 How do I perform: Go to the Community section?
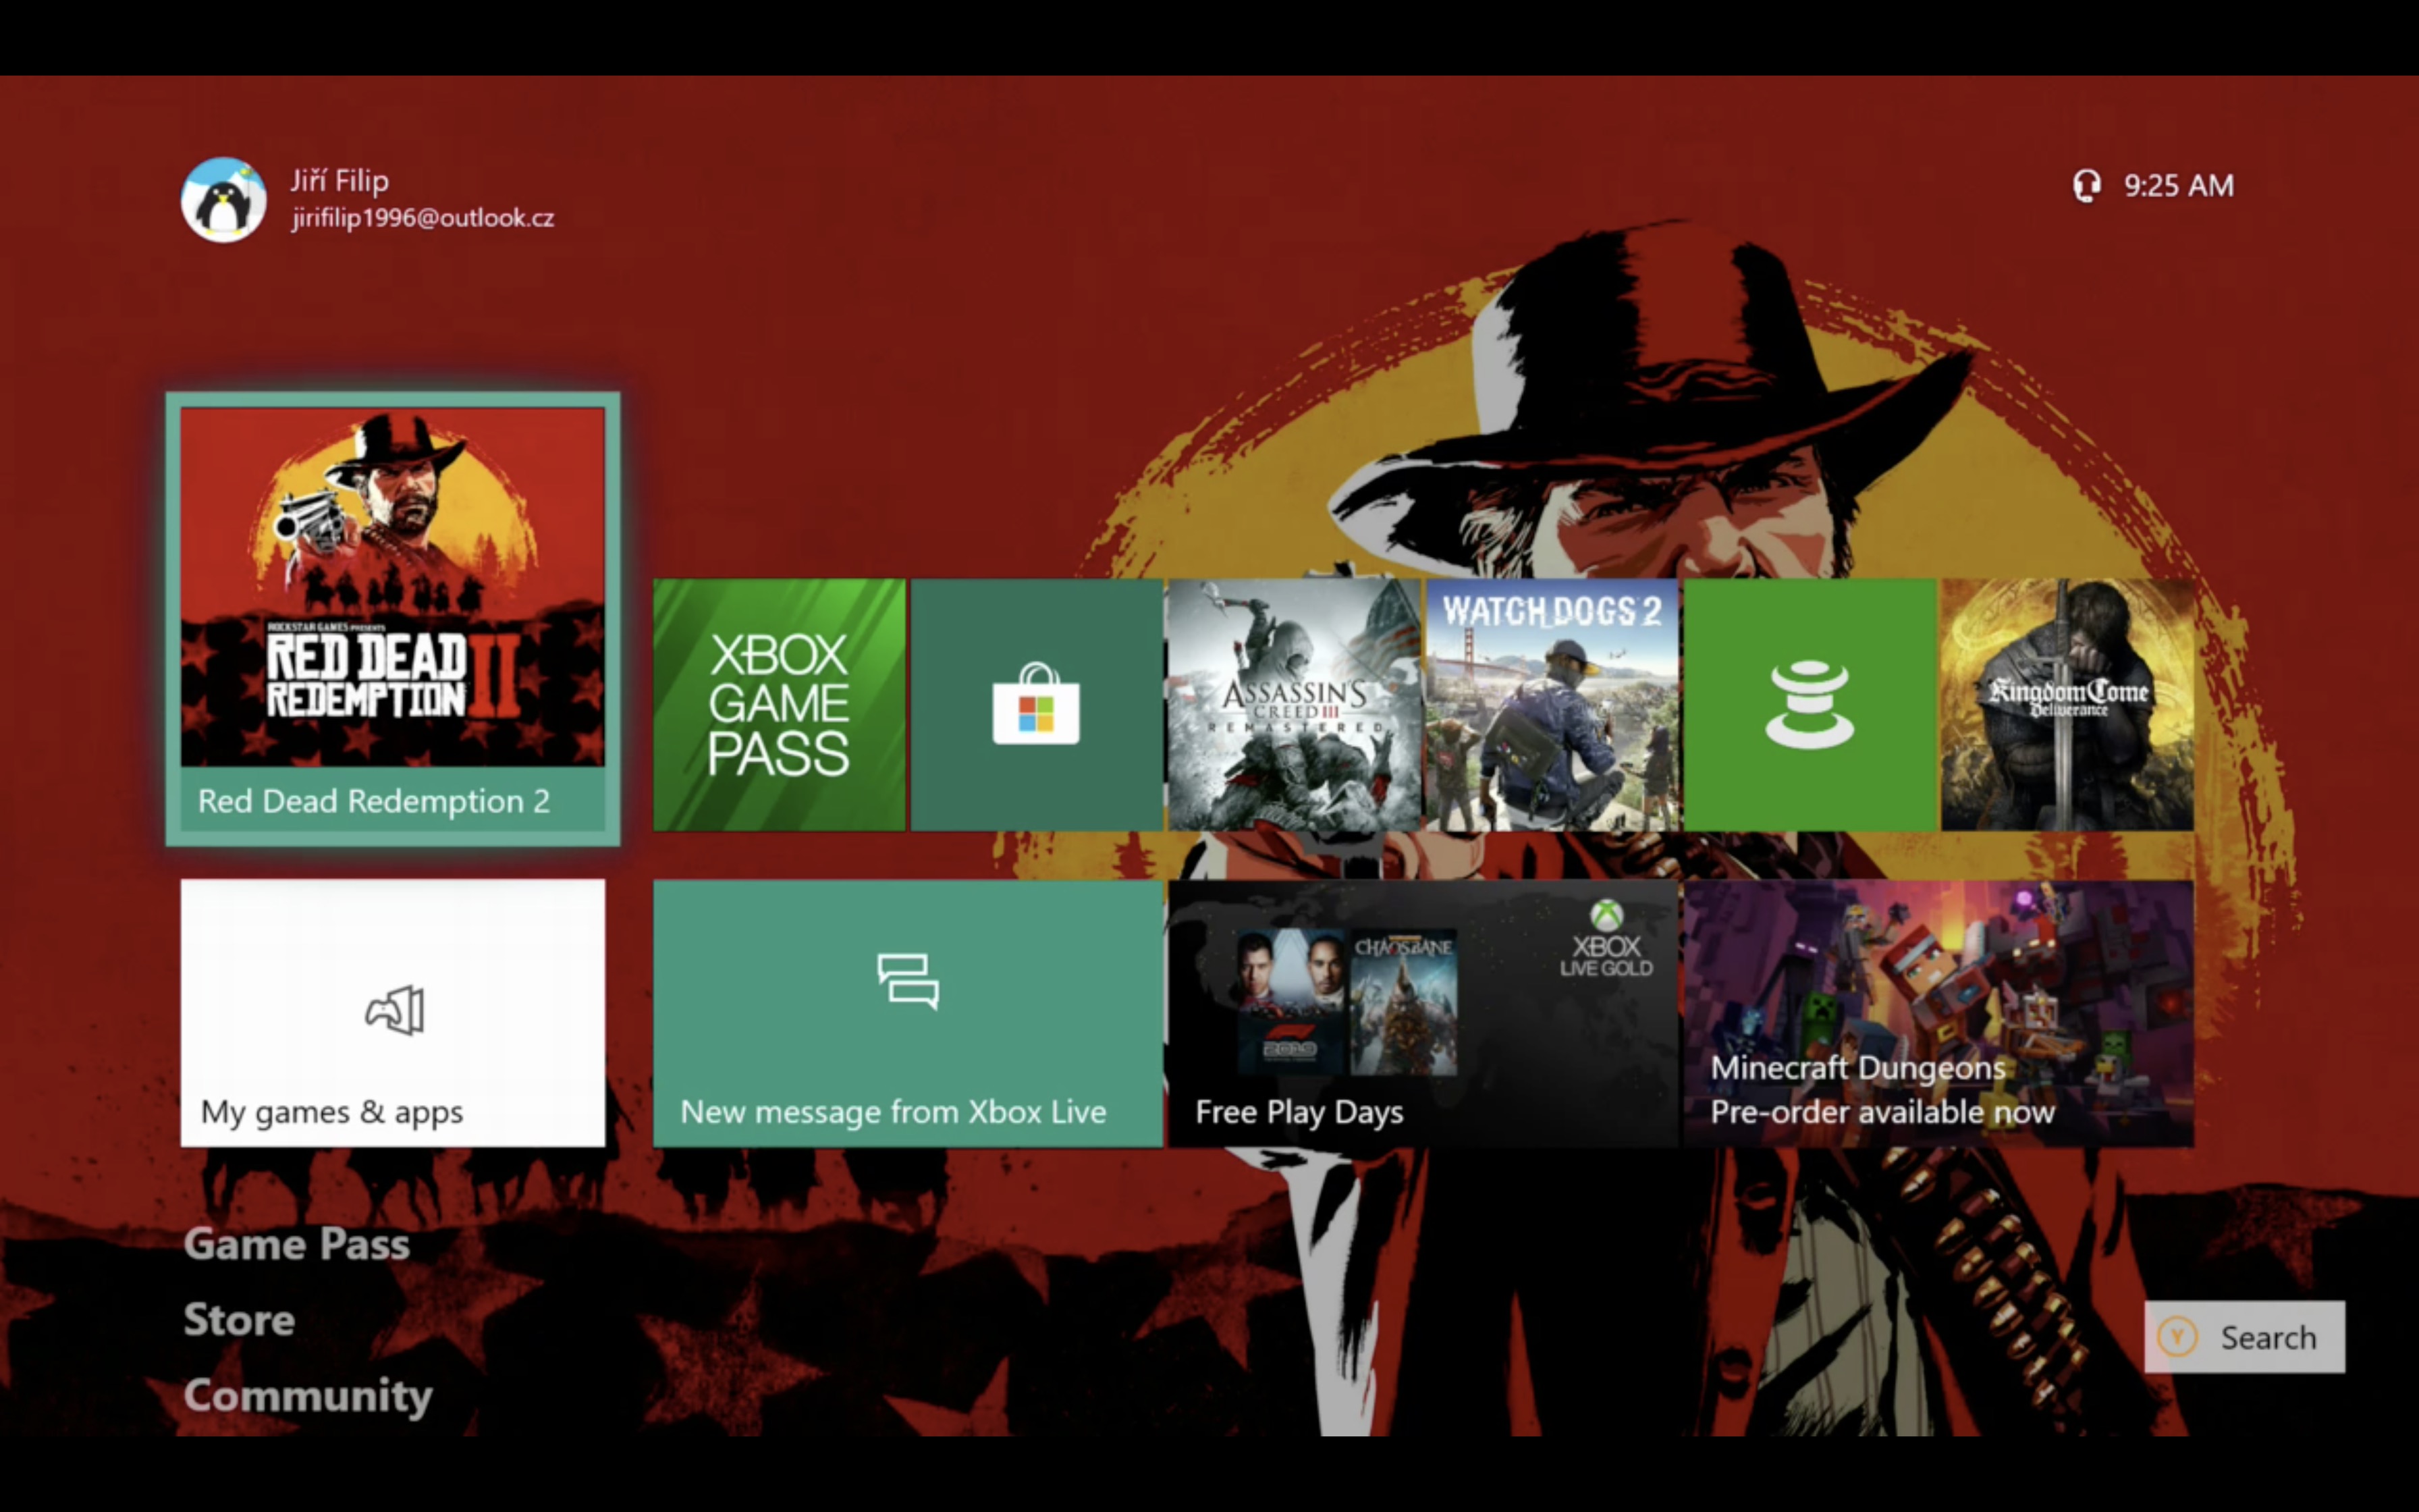pos(308,1396)
